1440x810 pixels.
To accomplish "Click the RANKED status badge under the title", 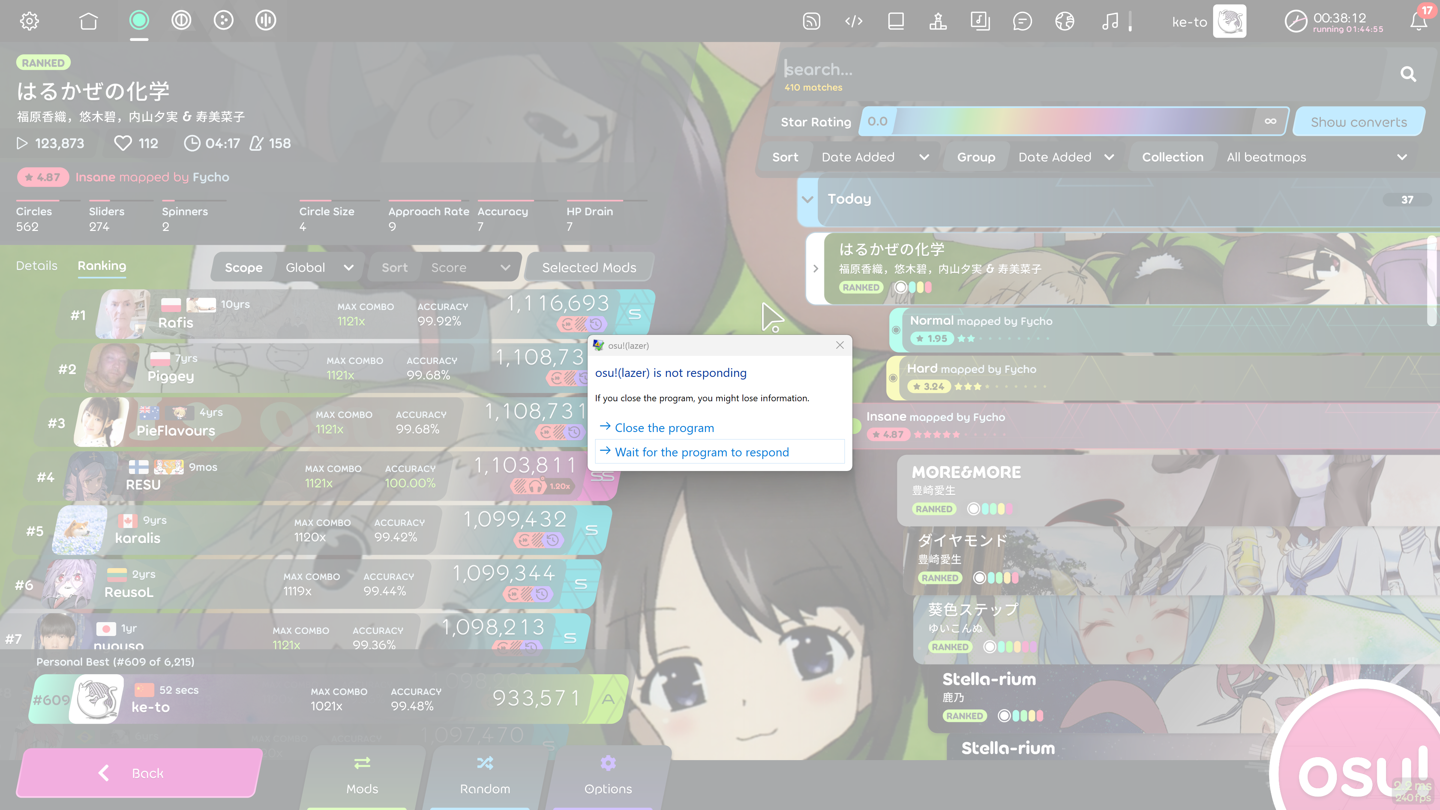I will (x=43, y=63).
